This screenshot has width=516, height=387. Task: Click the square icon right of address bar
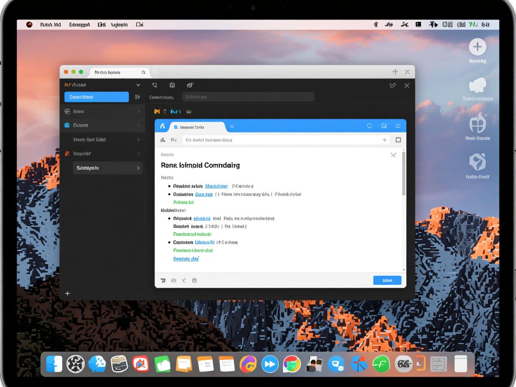[398, 140]
